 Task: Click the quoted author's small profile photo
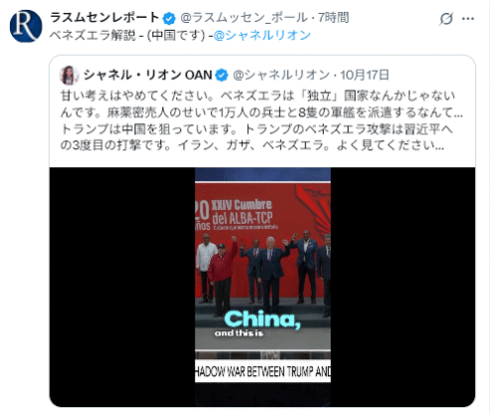point(69,75)
